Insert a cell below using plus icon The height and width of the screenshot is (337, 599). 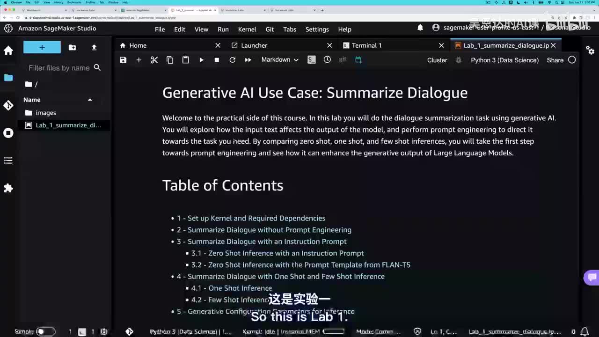pyautogui.click(x=139, y=60)
